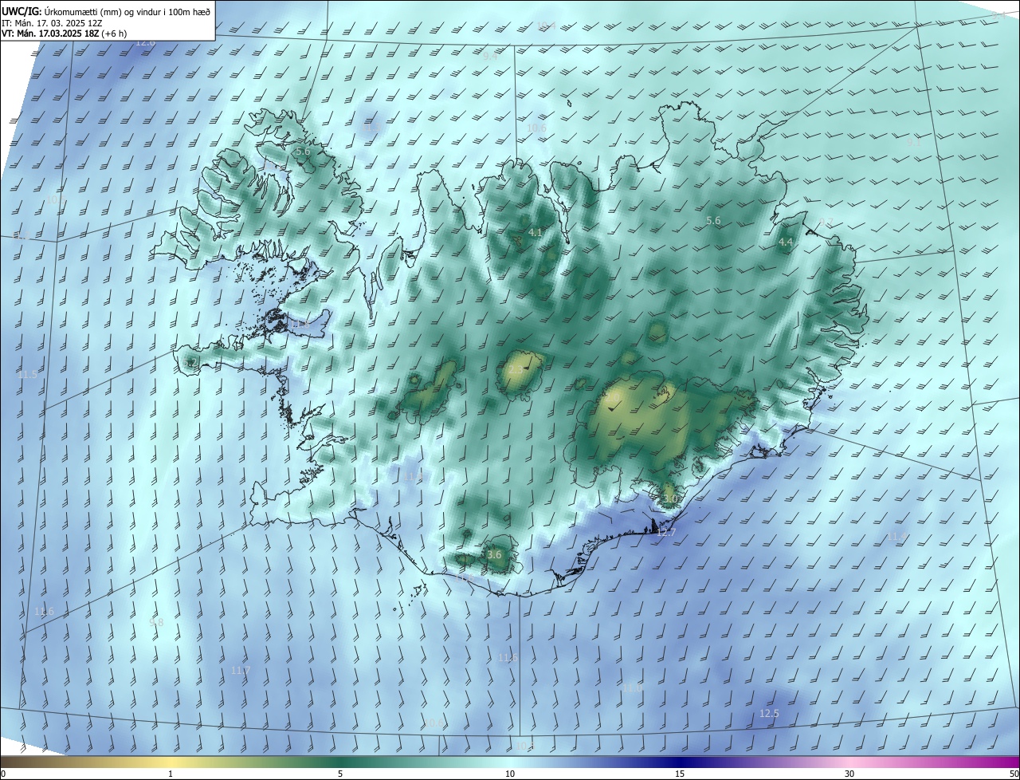Click the colour scale label '0'

(3, 774)
